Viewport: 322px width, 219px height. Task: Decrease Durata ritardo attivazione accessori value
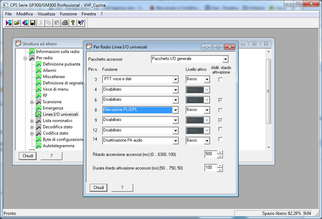click(x=220, y=170)
